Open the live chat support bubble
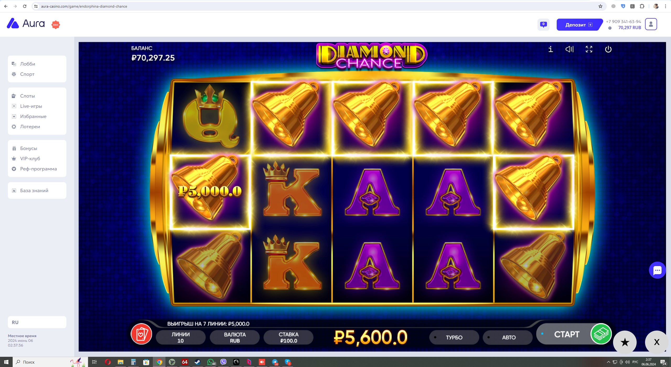 (x=657, y=270)
